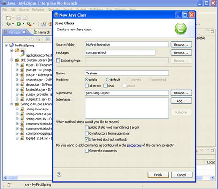The height and width of the screenshot is (189, 218).
Task: Open the Run button dropdown arrow
Action: coord(23,24)
